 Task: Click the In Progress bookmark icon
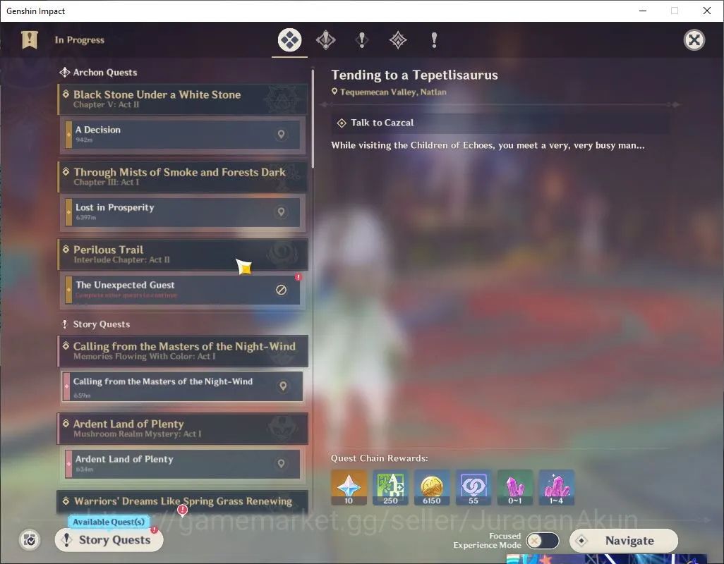30,39
